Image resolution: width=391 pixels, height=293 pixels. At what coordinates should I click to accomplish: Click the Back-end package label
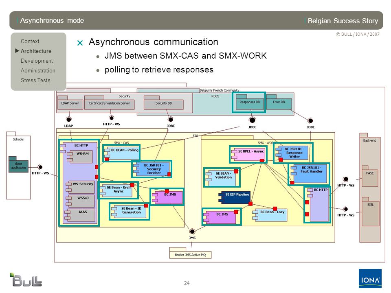tap(370, 140)
